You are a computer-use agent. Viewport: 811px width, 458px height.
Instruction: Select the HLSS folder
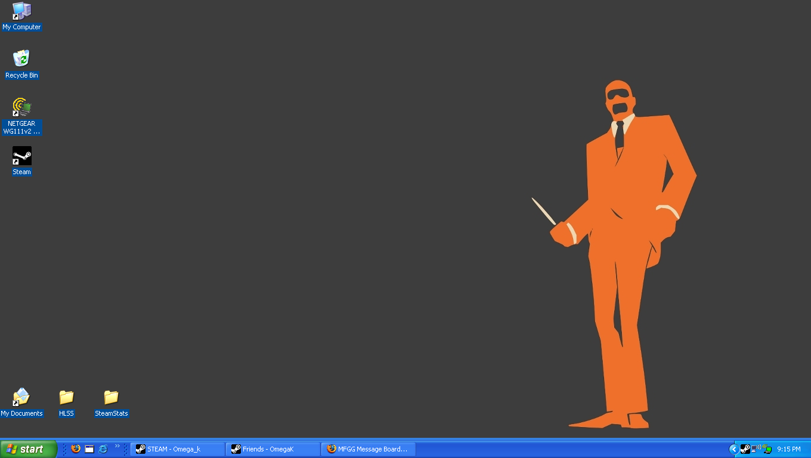click(x=66, y=397)
